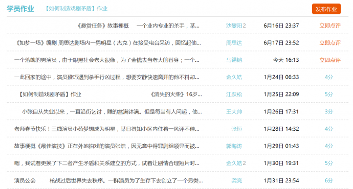Click the 发布作业 orange button
Image resolution: width=353 pixels, height=189 pixels.
326,9
